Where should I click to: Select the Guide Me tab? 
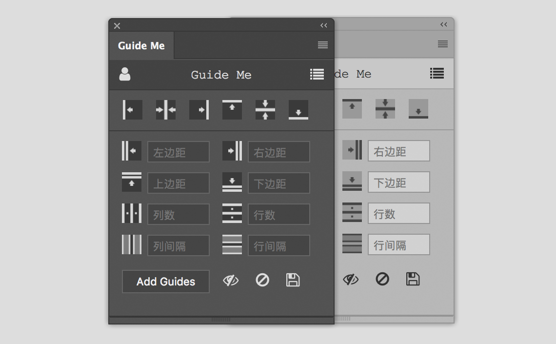[x=141, y=46]
